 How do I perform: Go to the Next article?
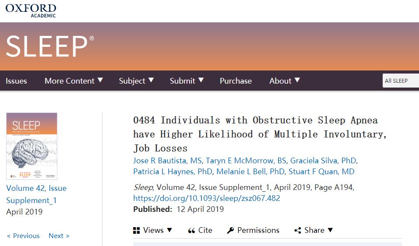click(59, 236)
